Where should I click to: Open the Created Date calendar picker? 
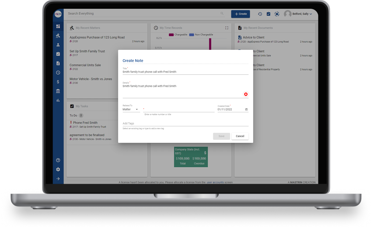pos(246,109)
